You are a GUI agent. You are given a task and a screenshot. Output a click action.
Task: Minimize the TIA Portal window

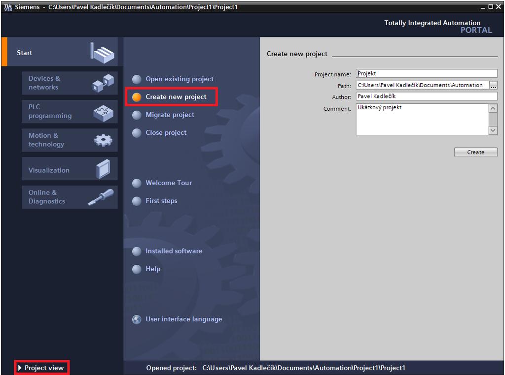483,7
